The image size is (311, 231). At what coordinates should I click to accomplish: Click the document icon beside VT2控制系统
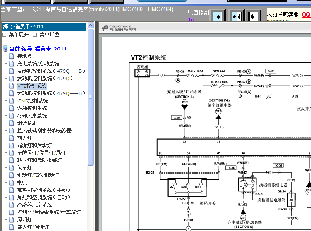pyautogui.click(x=12, y=86)
